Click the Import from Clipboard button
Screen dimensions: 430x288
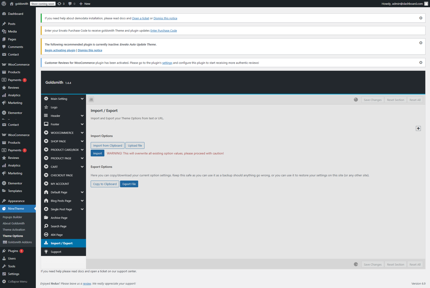[x=107, y=145]
